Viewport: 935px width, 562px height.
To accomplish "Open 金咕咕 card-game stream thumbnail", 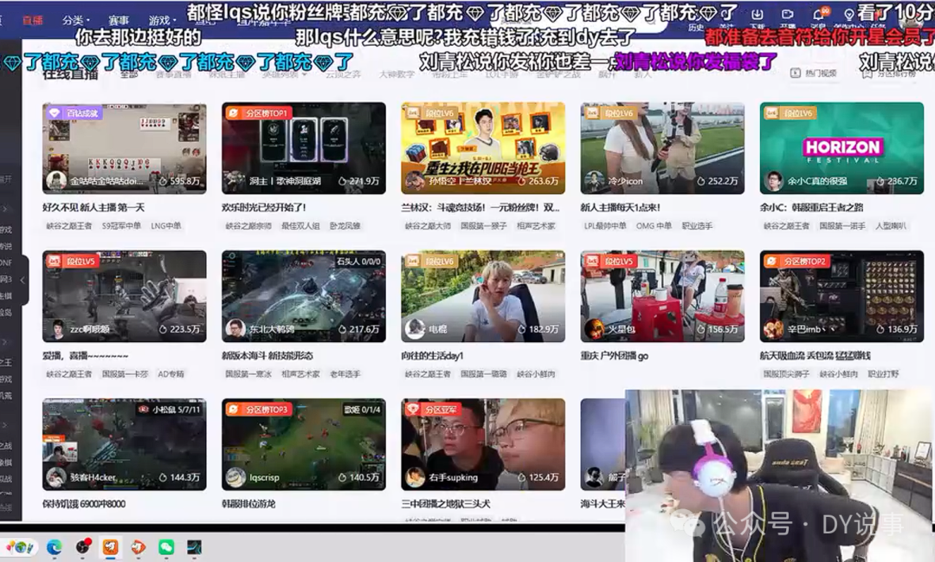I will 124,148.
